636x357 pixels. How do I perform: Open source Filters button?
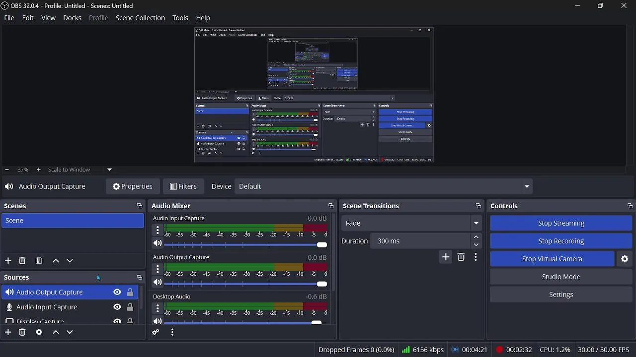(x=183, y=186)
